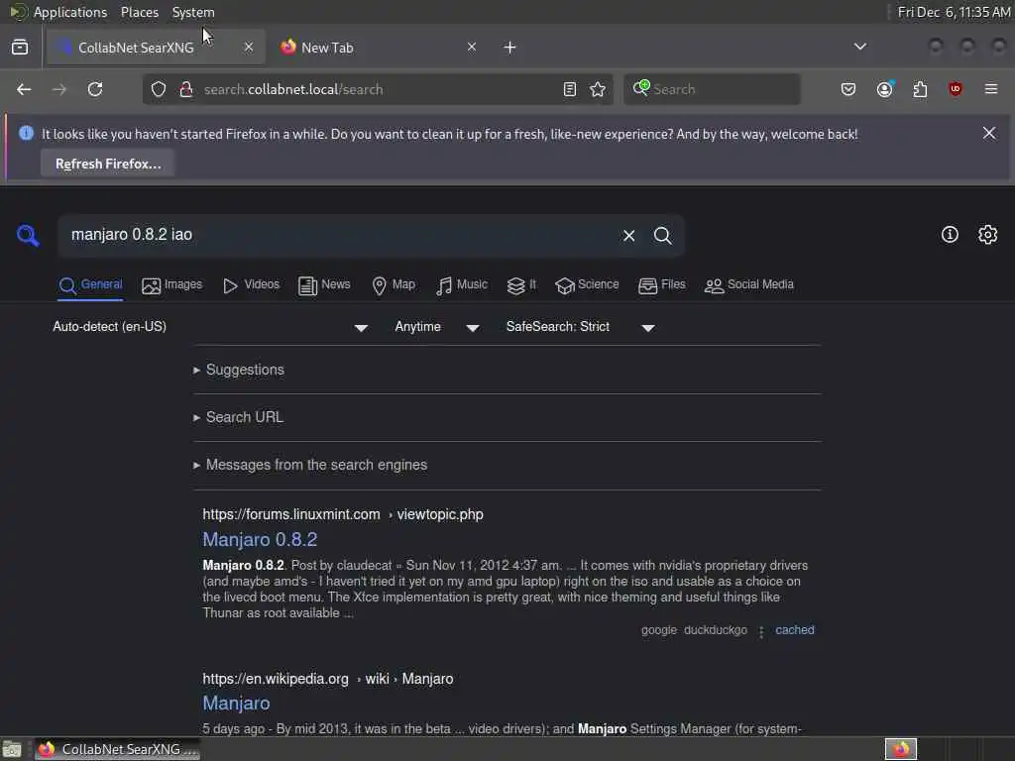Toggle Reader View icon in address bar
Image resolution: width=1015 pixels, height=761 pixels.
(570, 89)
